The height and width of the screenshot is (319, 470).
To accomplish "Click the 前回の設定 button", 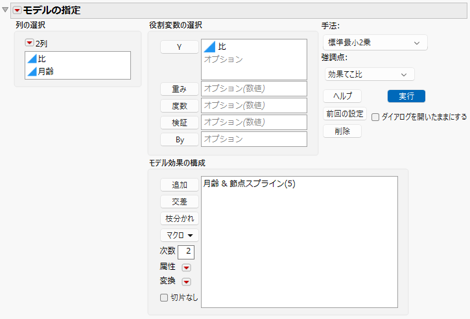I will [345, 114].
